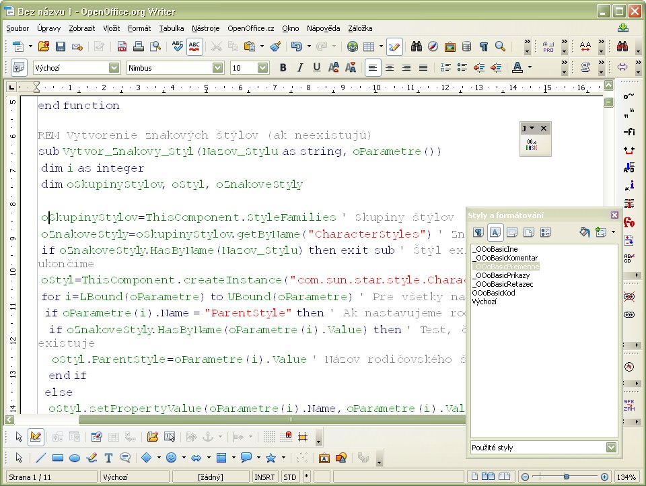Open the Navigator compass icon

coord(433,46)
